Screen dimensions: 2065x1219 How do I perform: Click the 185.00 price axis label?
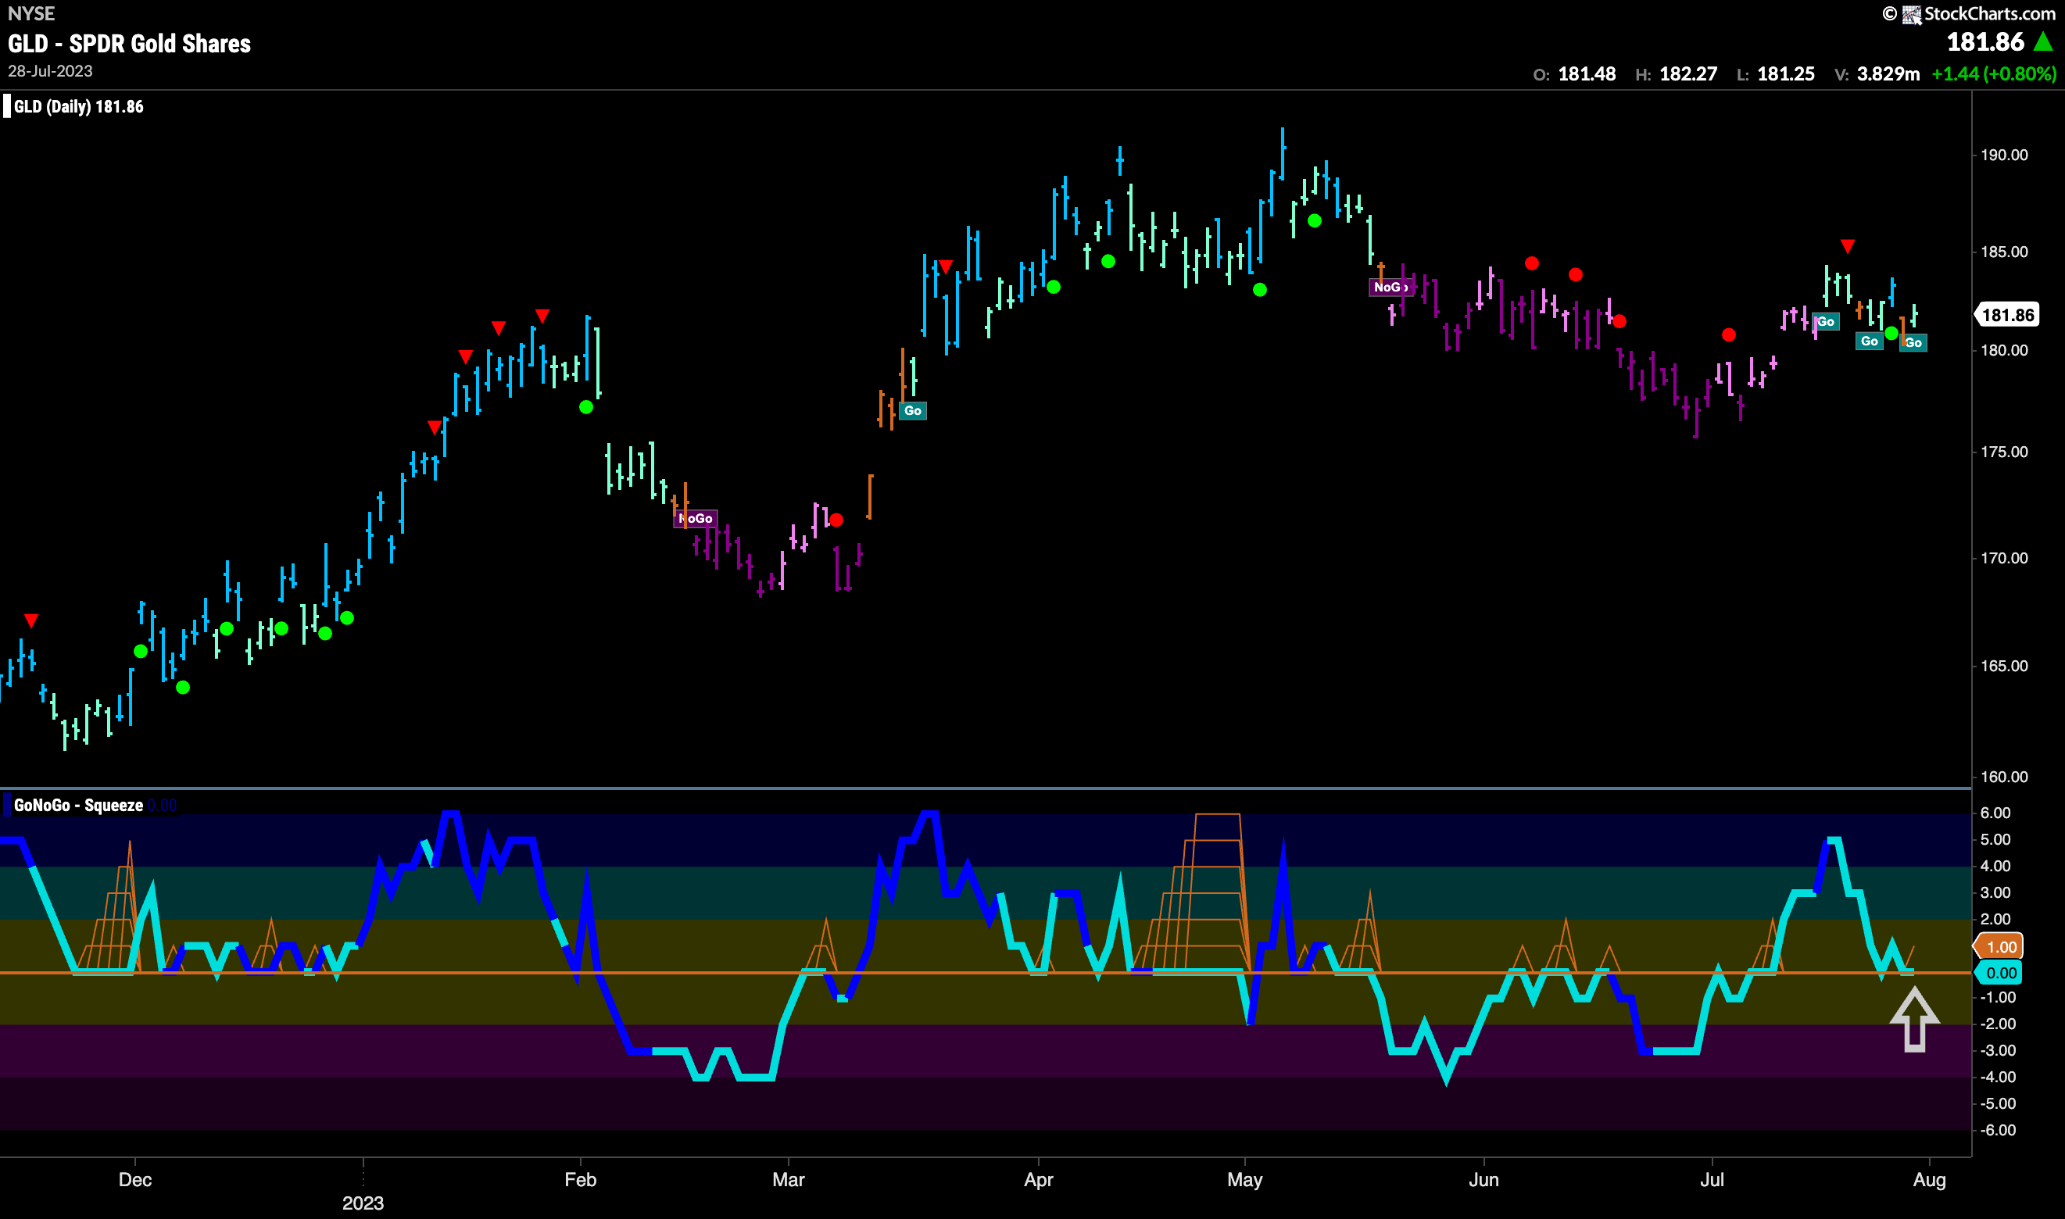[2004, 252]
